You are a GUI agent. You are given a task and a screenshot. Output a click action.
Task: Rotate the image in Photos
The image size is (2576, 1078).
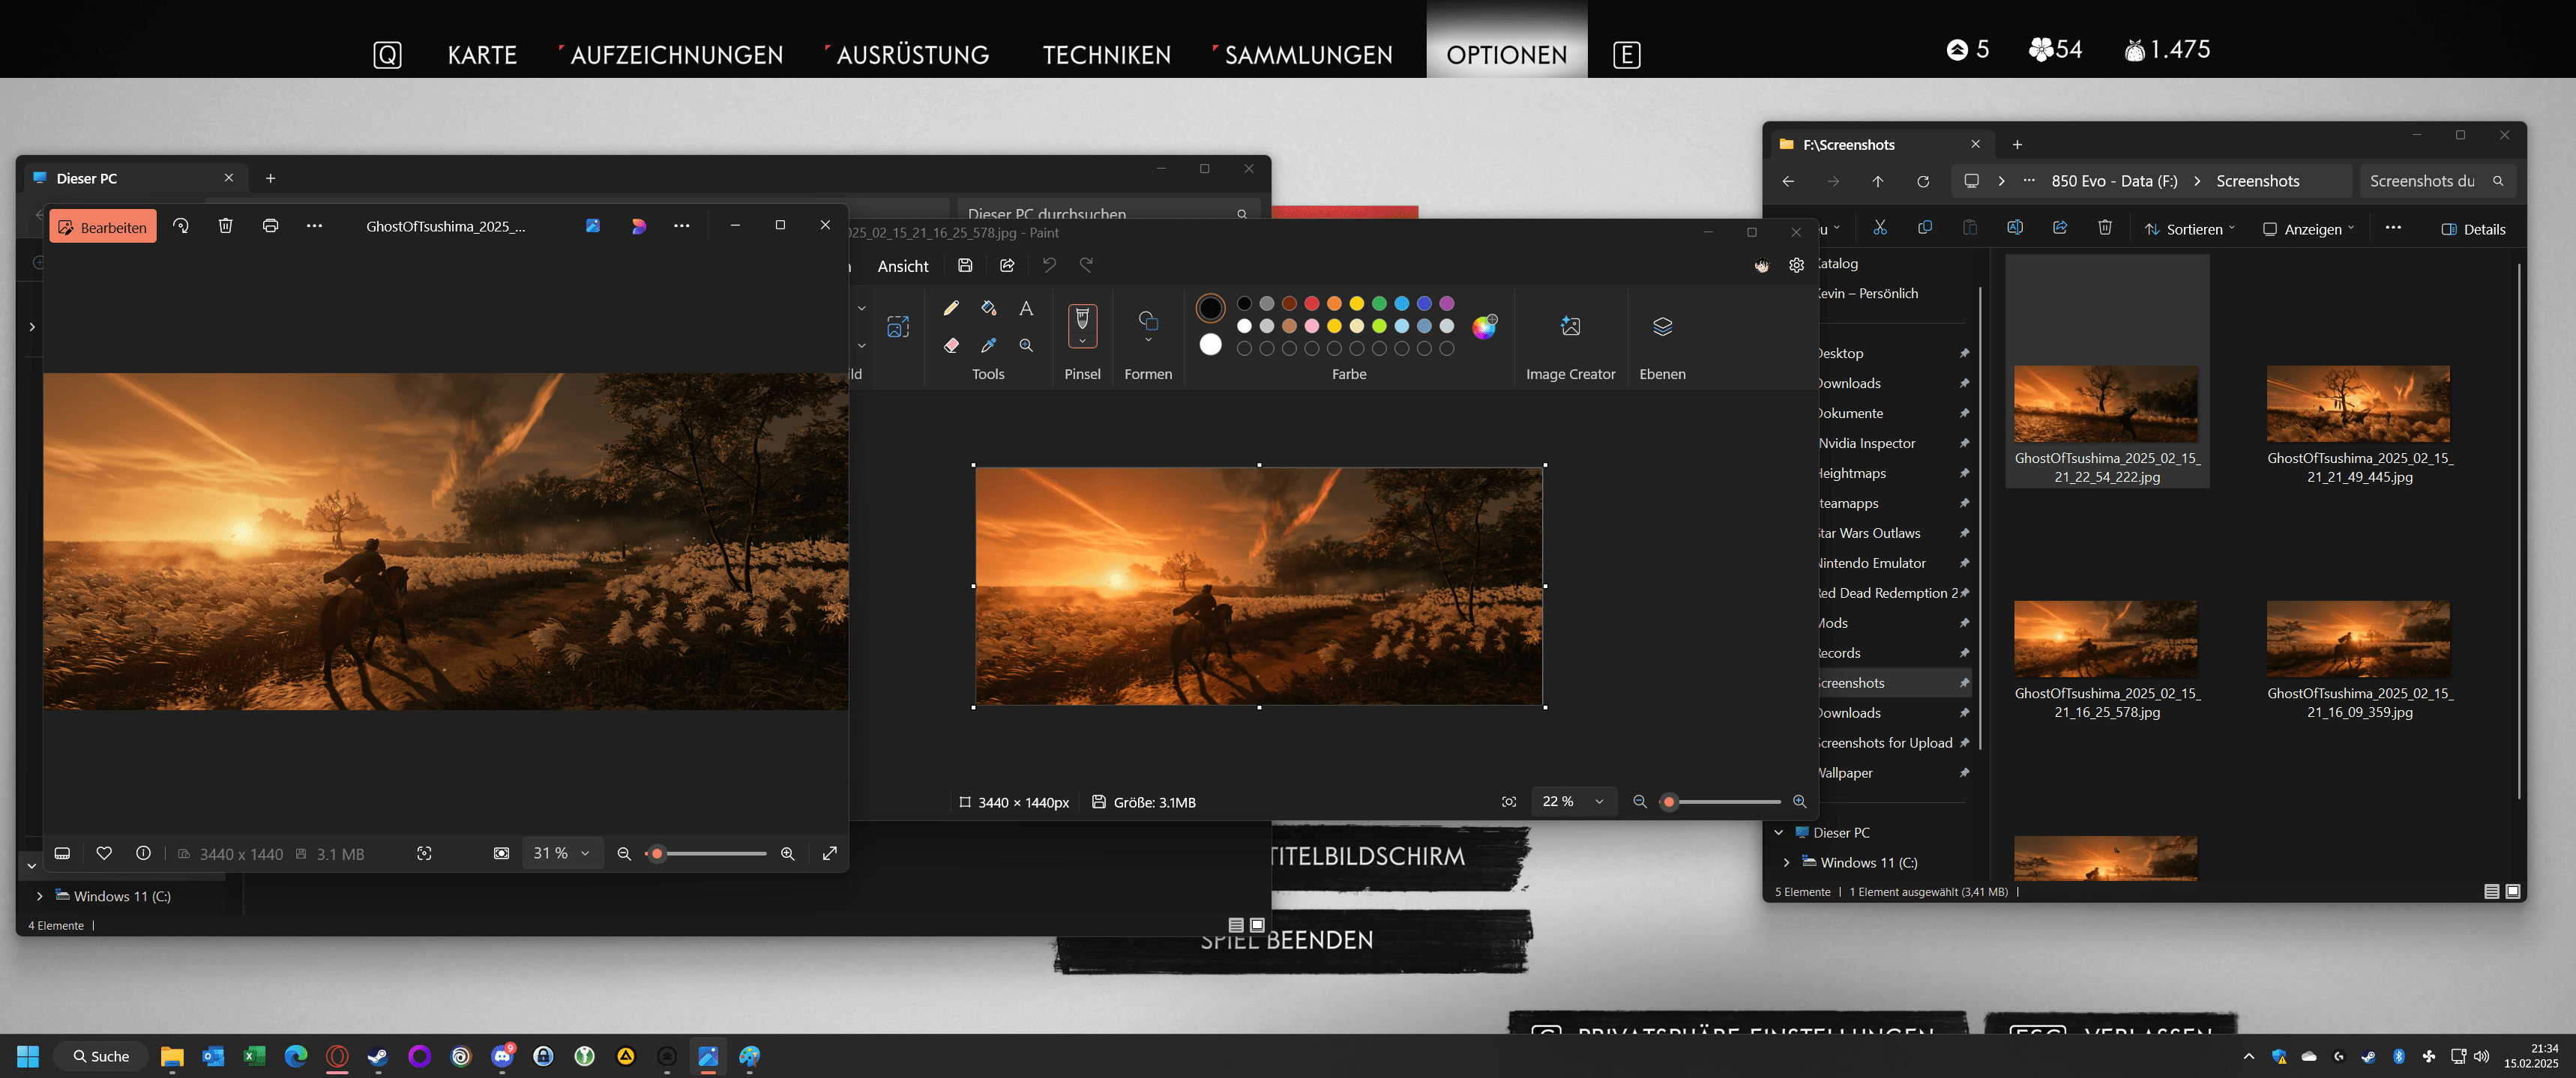(x=181, y=225)
